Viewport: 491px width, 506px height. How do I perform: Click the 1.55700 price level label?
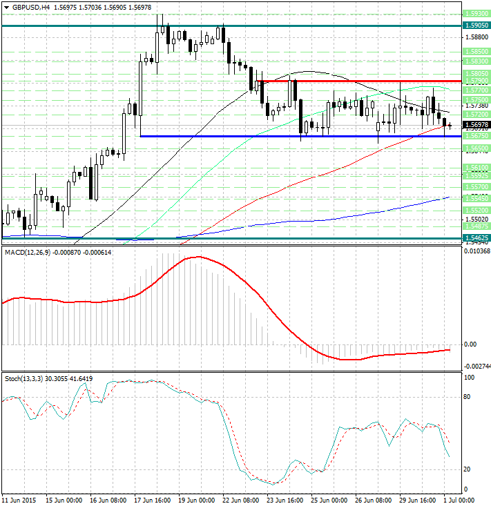tap(476, 186)
